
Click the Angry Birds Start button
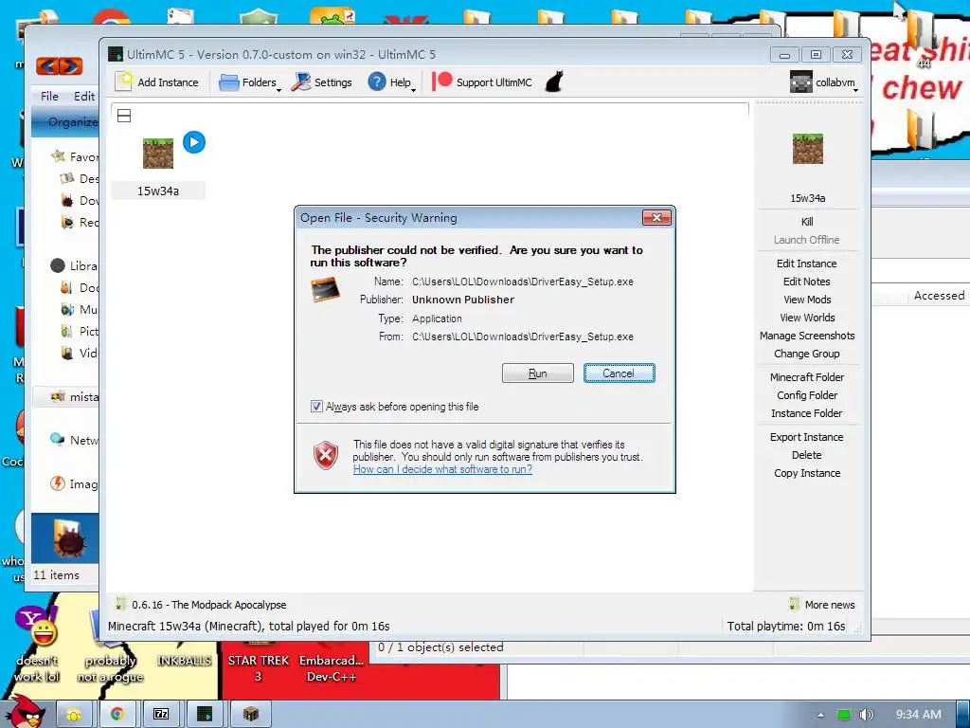click(27, 712)
